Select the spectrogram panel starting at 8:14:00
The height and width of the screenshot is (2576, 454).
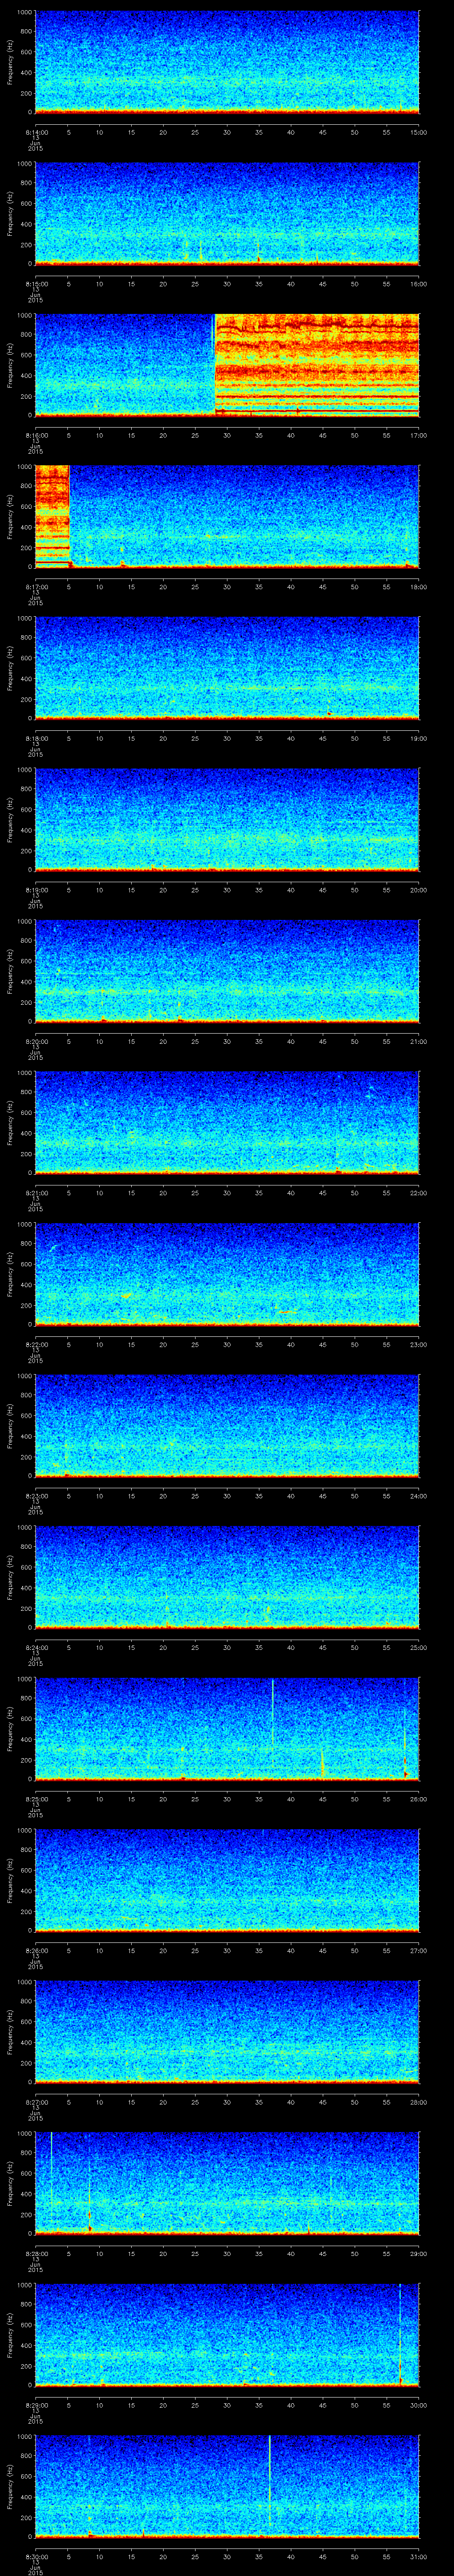227,62
